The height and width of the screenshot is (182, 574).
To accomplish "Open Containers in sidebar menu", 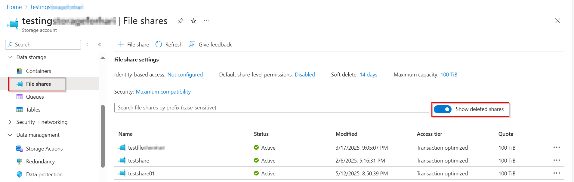I will click(x=39, y=71).
